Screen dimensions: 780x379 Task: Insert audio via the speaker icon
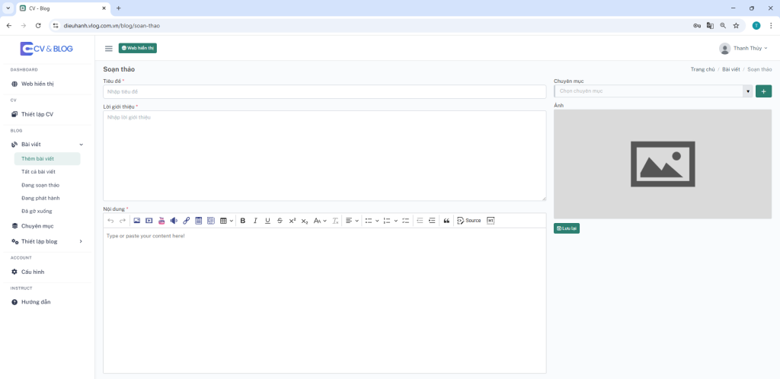click(174, 221)
